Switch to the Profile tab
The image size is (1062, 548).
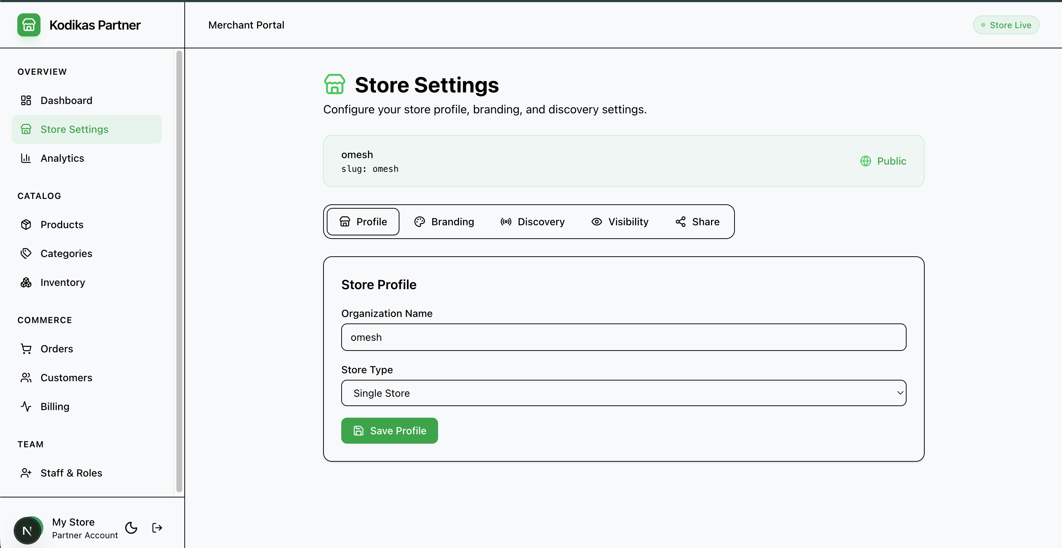(363, 222)
